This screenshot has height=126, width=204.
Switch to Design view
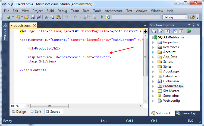(19, 112)
